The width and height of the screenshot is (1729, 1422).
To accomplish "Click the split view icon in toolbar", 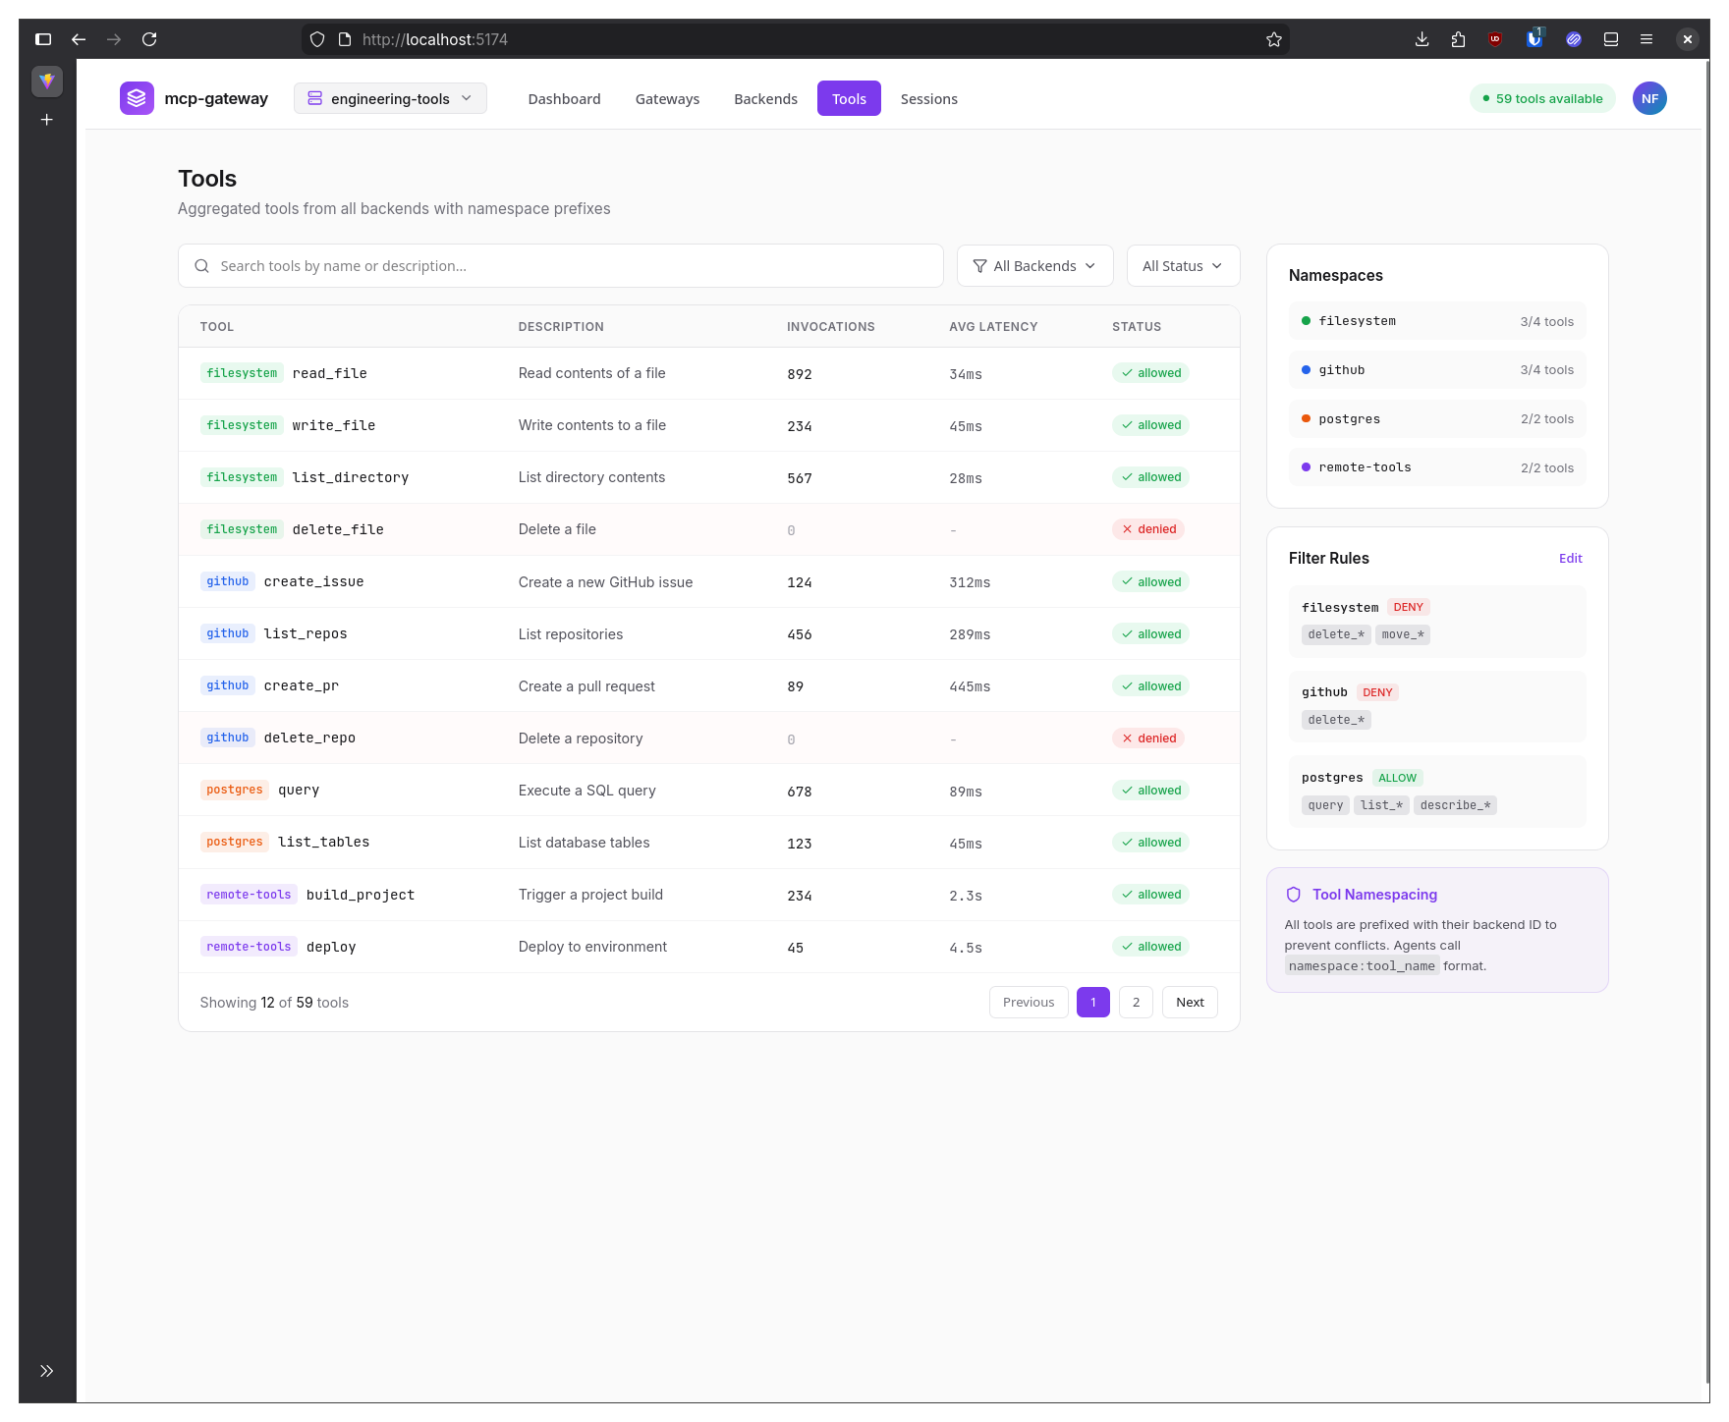I will [1611, 39].
